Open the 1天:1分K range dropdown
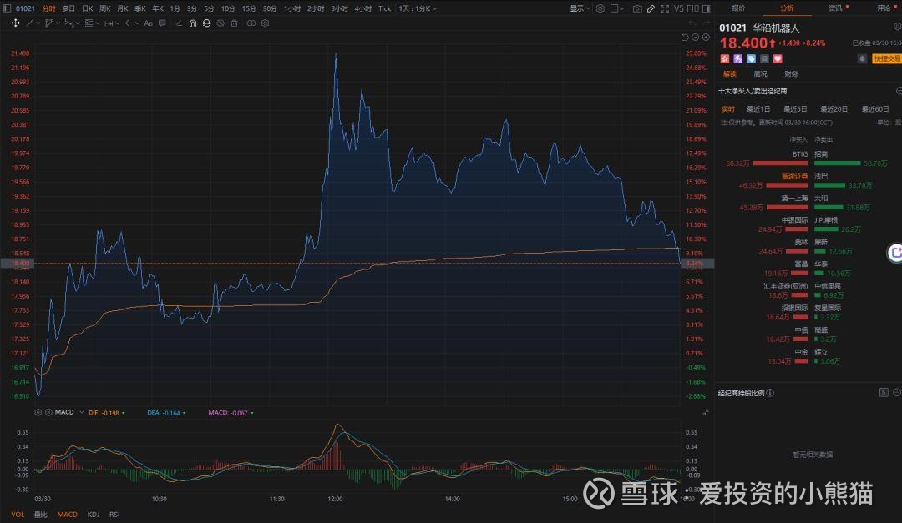The image size is (902, 523). coord(418,8)
